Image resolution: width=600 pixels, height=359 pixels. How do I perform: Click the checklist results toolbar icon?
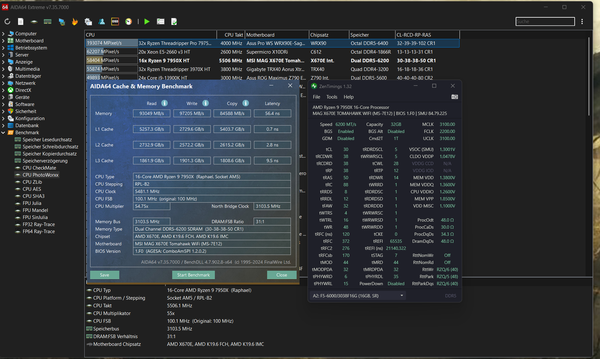pos(160,22)
